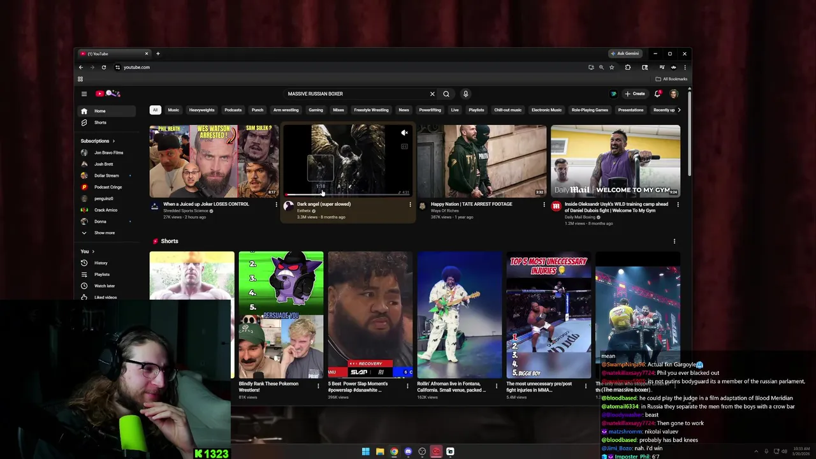816x459 pixels.
Task: Open the Windows Start menu
Action: 366,452
